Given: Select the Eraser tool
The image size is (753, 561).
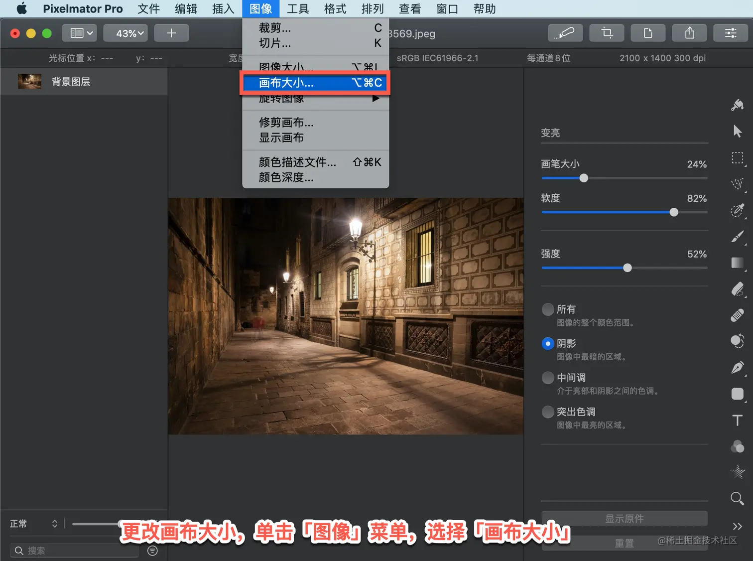Looking at the screenshot, I should (737, 289).
